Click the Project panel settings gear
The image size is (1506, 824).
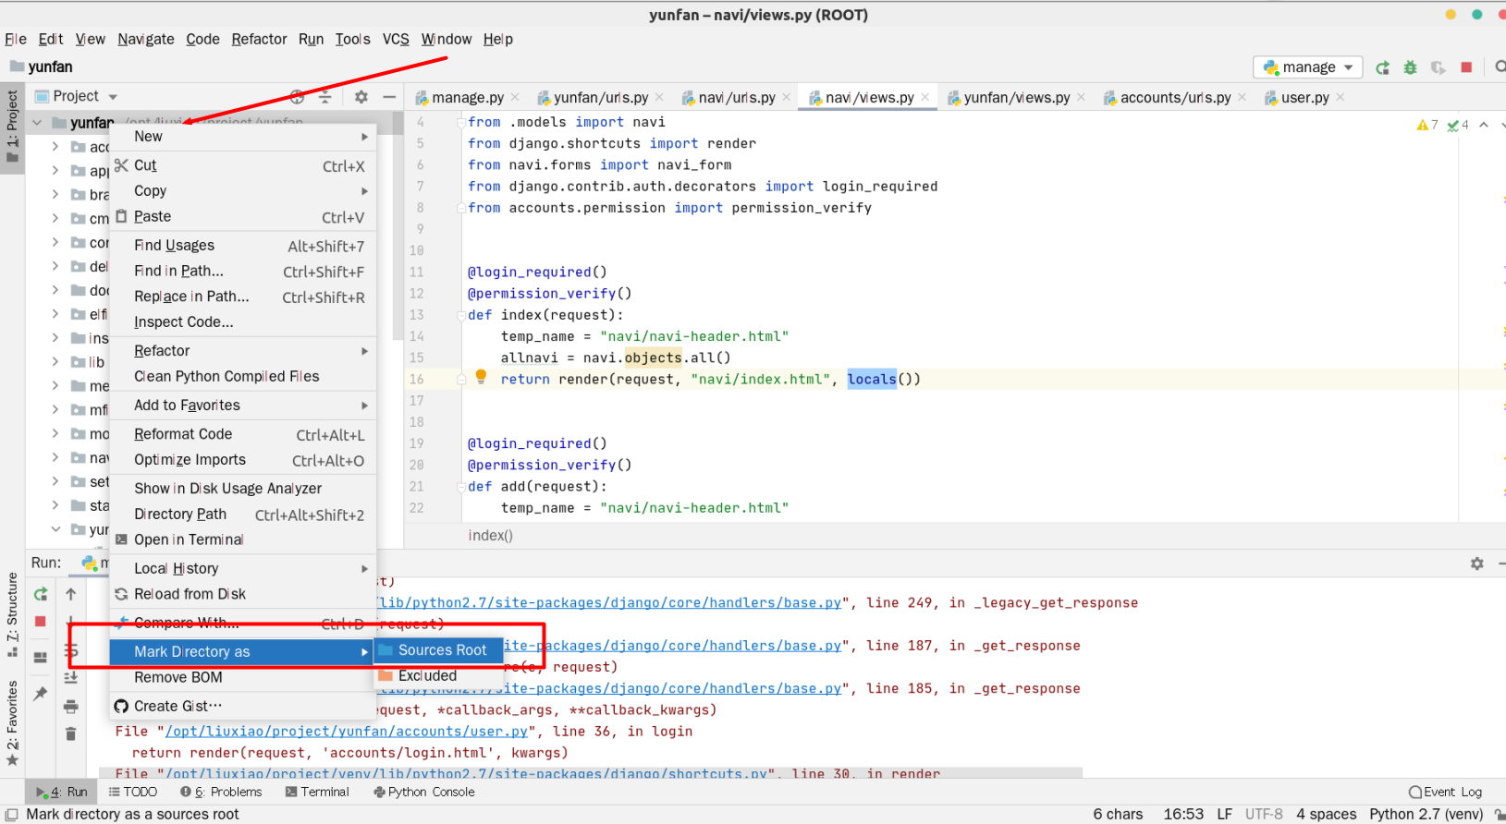tap(361, 96)
